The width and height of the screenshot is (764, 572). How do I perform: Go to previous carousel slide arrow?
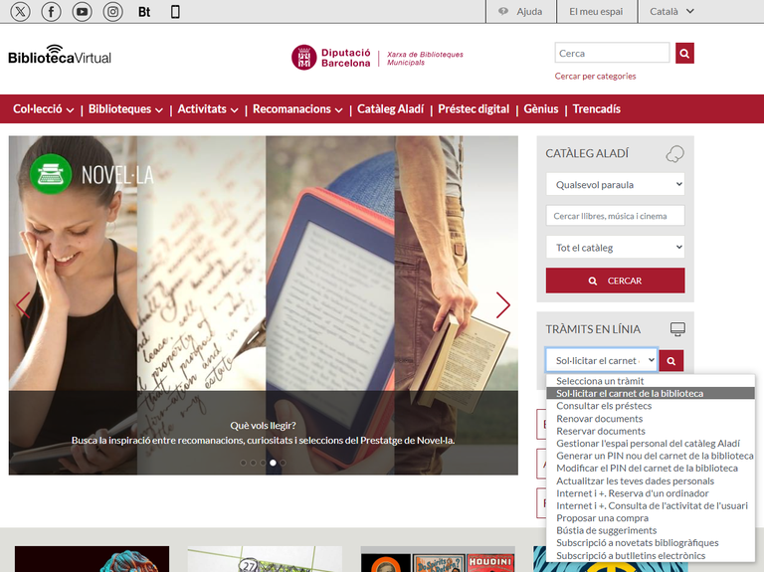point(23,305)
